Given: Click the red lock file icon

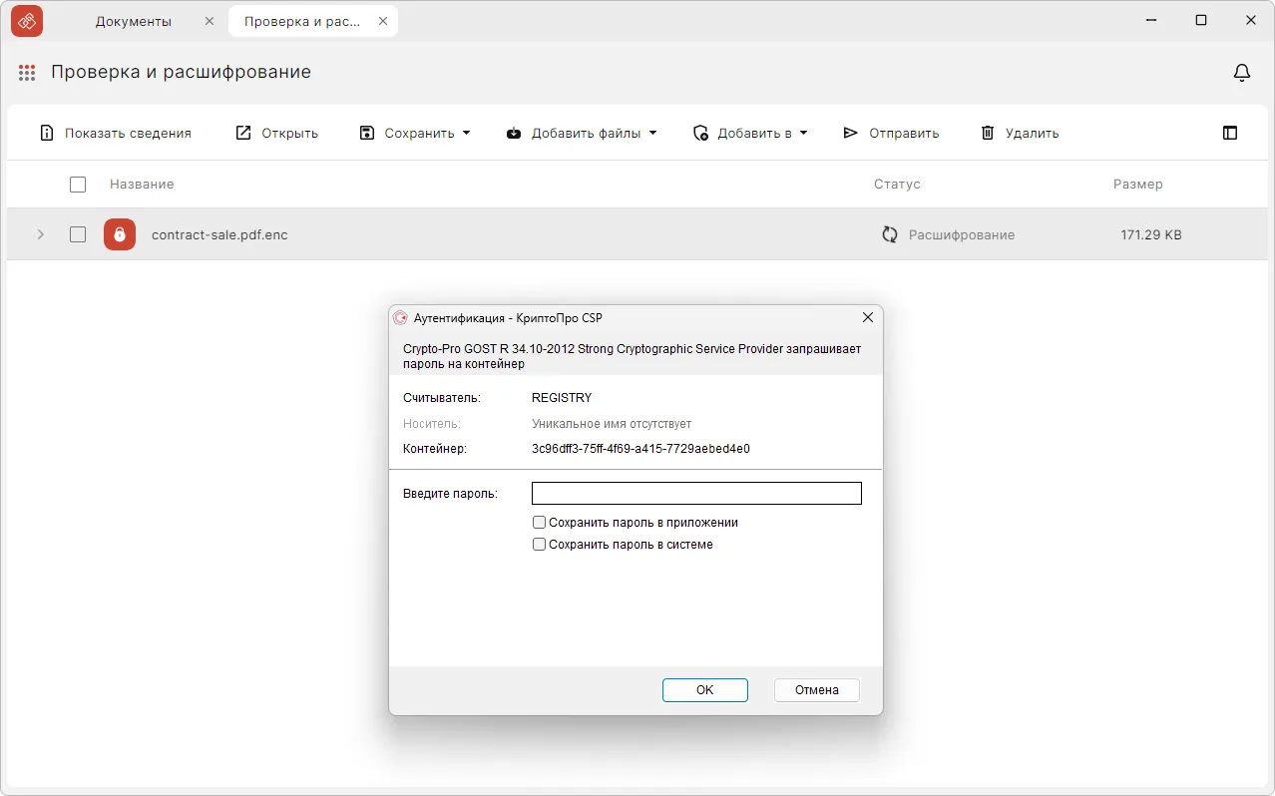Looking at the screenshot, I should [120, 234].
